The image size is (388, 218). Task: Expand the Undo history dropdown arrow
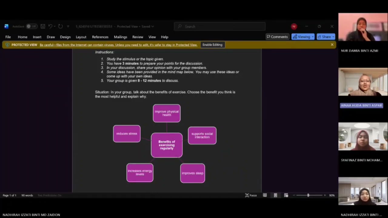55,26
